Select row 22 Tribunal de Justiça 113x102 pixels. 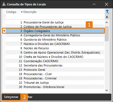tap(55, 83)
